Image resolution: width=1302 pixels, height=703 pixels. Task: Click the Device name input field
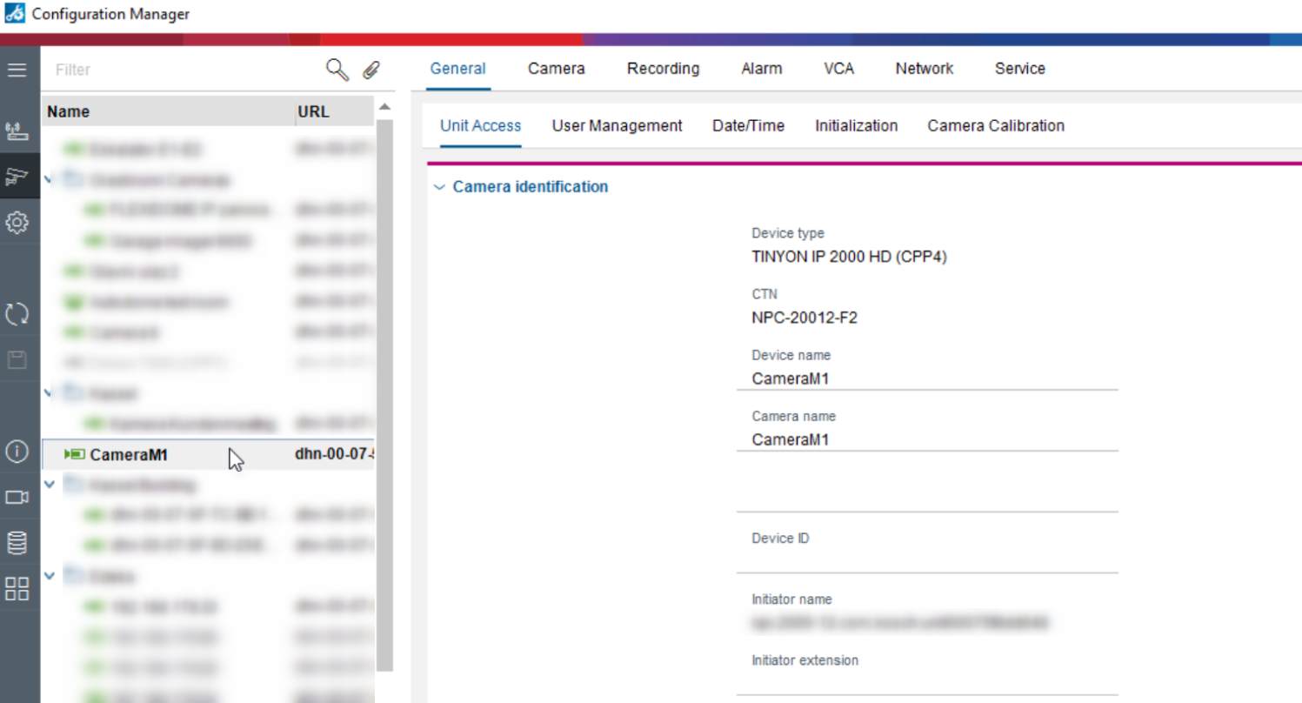926,379
